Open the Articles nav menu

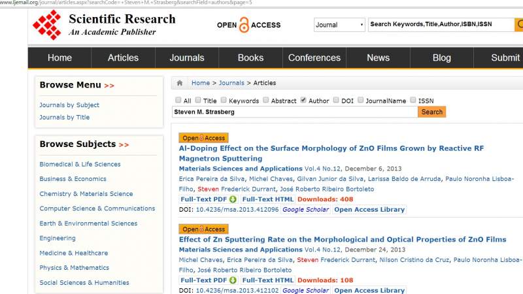pyautogui.click(x=123, y=57)
